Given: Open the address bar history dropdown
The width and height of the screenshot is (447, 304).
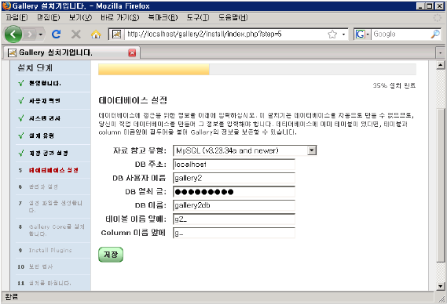Looking at the screenshot, I should [x=343, y=34].
